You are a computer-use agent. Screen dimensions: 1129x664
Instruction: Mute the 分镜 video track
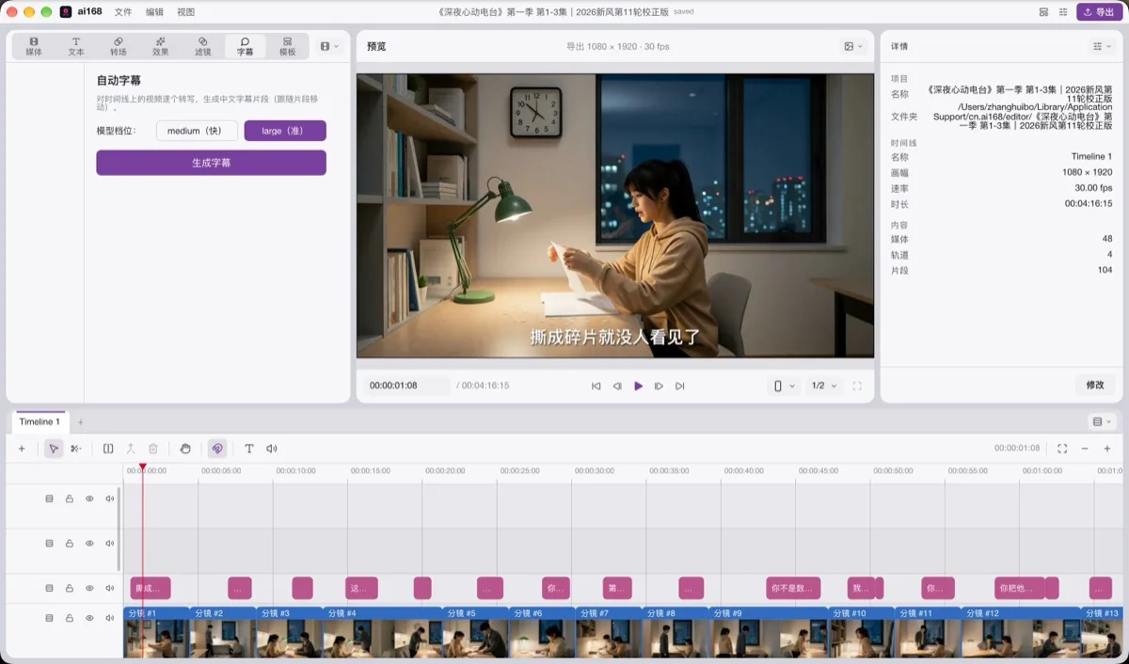110,618
